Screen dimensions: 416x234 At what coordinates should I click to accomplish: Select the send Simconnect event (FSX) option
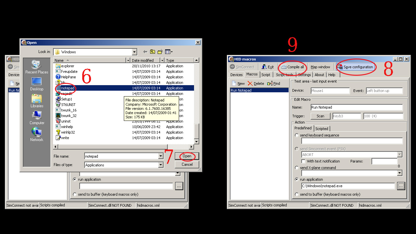[297, 149]
